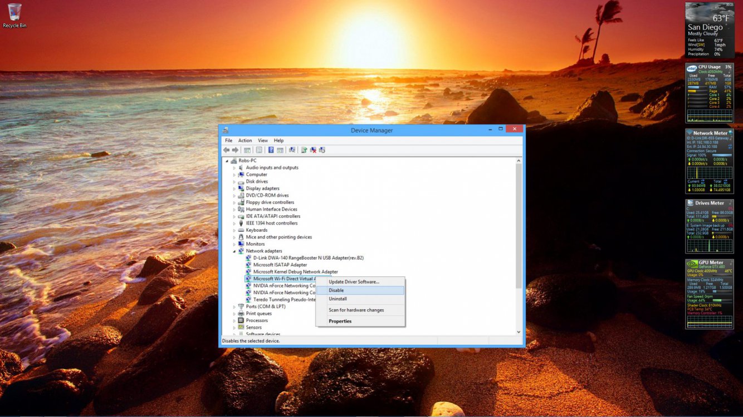
Task: Choose Uninstall in the context menu
Action: point(360,299)
